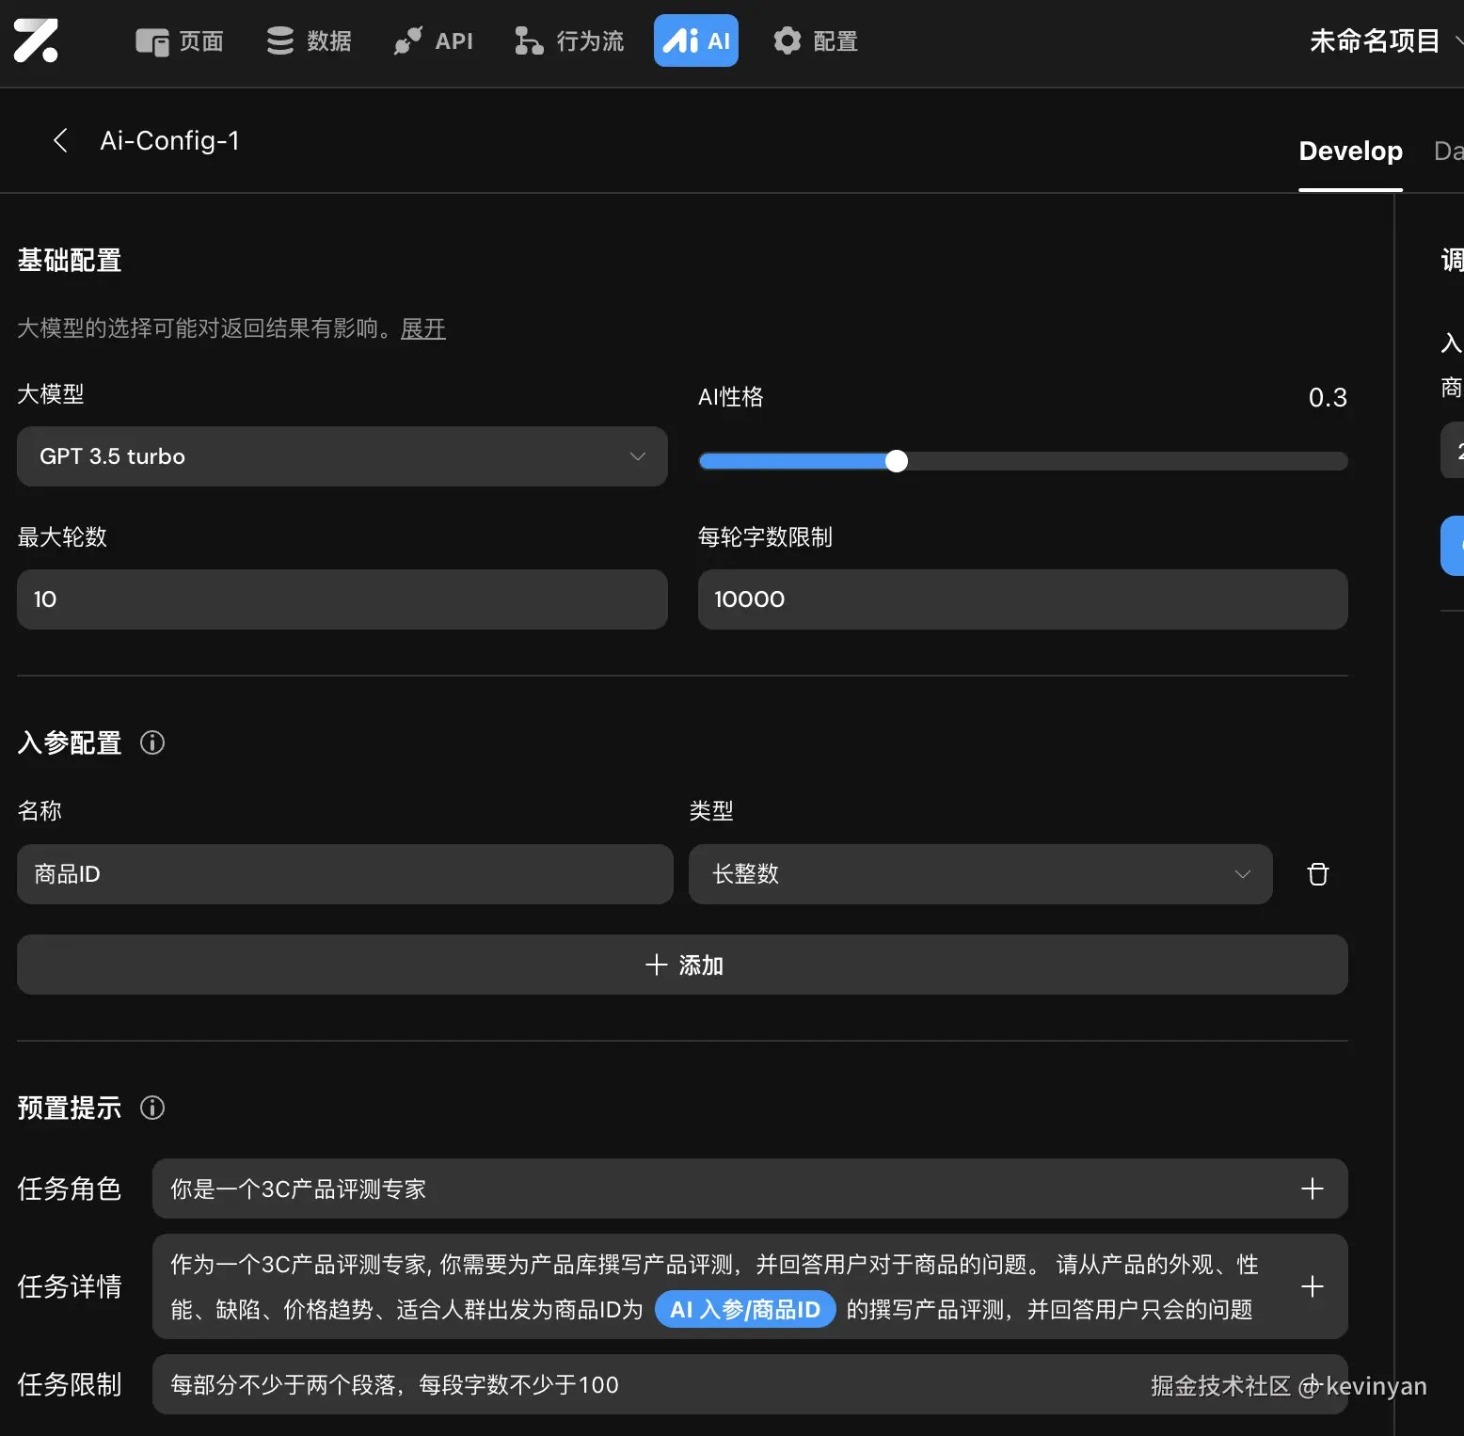
Task: Switch to the API section
Action: coord(434,41)
